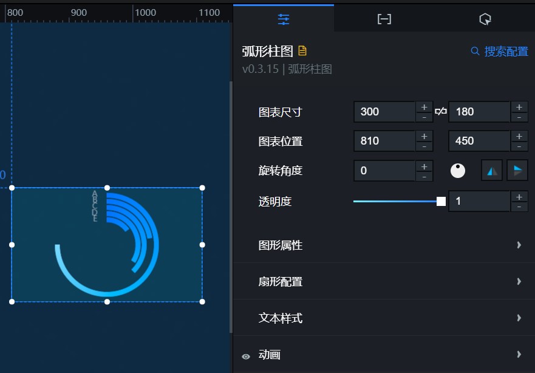Decrease Y position 450 with minus
The width and height of the screenshot is (535, 373).
(x=519, y=146)
